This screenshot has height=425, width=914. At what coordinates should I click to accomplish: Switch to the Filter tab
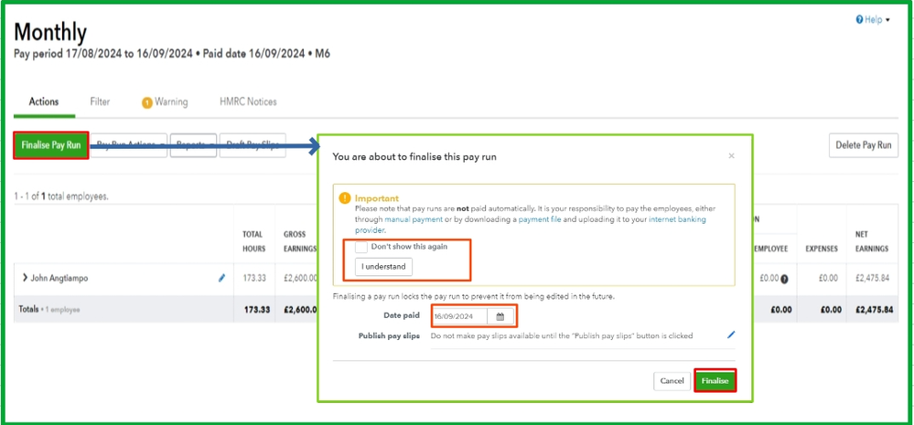point(100,102)
